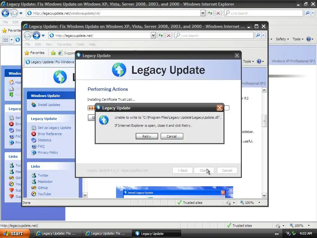Click the Twitter link in Links
The width and height of the screenshot is (317, 238).
click(43, 175)
